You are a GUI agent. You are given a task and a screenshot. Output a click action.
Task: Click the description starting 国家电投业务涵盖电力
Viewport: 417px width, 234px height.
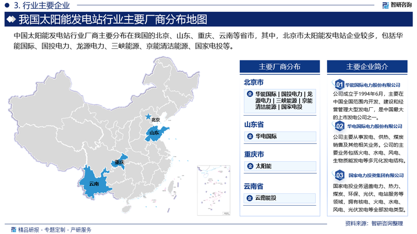click(369, 198)
